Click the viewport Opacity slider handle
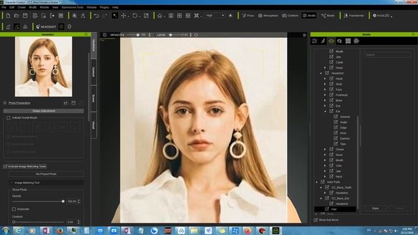Screen dimensions: 418x235 tap(138, 35)
